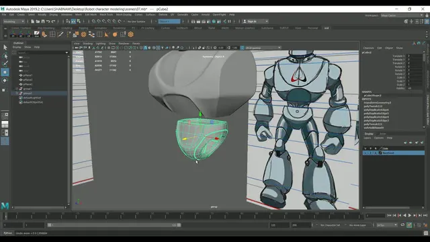The image size is (430, 242).
Task: Open the Workspace Maya Classic dropdown
Action: [402, 15]
